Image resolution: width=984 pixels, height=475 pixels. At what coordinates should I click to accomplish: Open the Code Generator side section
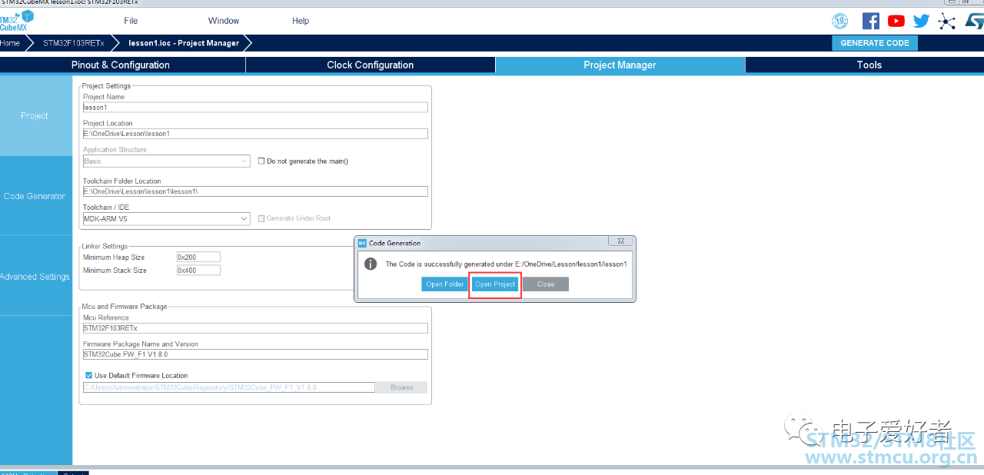point(35,196)
